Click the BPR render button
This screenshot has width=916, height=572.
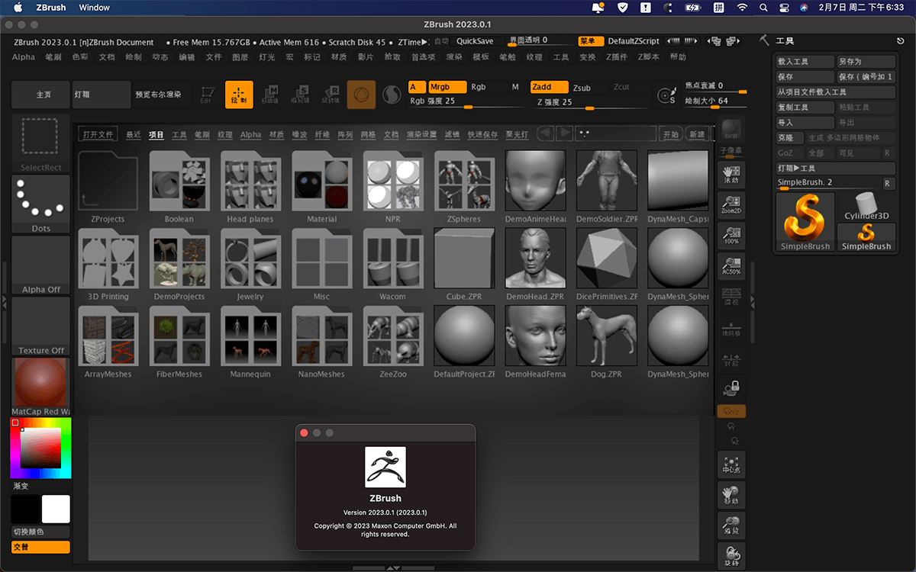click(x=731, y=128)
